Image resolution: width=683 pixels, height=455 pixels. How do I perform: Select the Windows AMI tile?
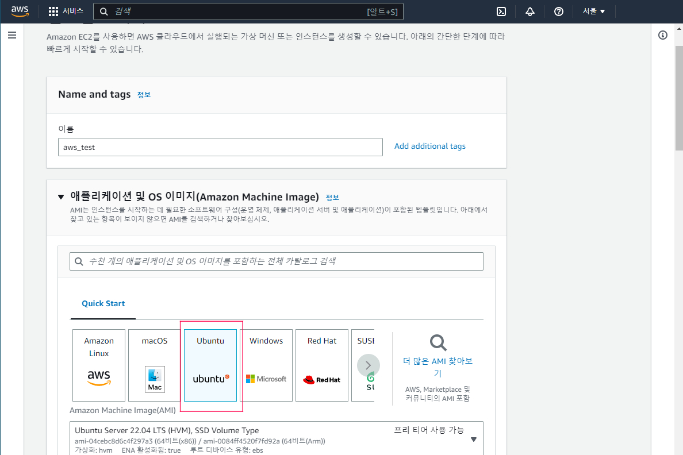[x=266, y=365]
